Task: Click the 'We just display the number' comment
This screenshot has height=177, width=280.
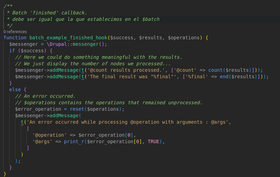Action: pyautogui.click(x=93, y=64)
